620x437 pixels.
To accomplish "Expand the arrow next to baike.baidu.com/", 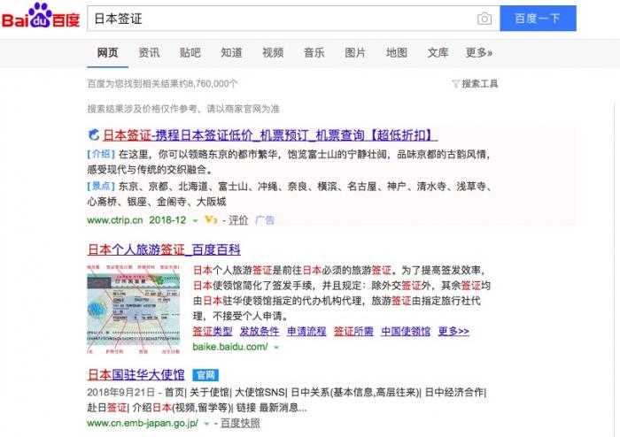I will click(276, 348).
